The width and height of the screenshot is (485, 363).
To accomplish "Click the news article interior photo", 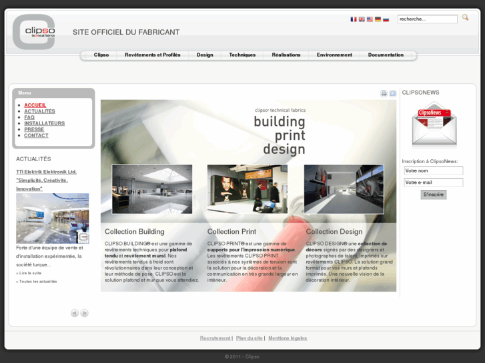I will point(53,218).
